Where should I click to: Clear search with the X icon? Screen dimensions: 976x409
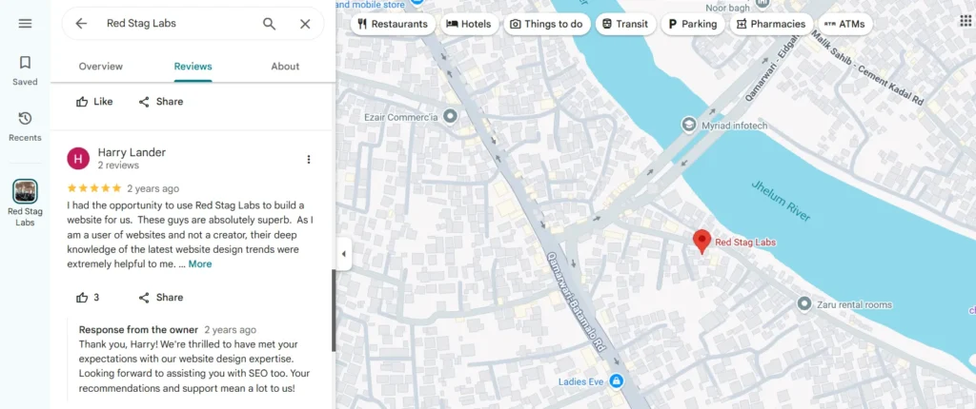coord(305,24)
